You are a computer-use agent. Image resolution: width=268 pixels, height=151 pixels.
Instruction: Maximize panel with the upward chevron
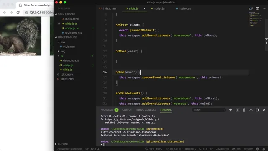point(251,110)
